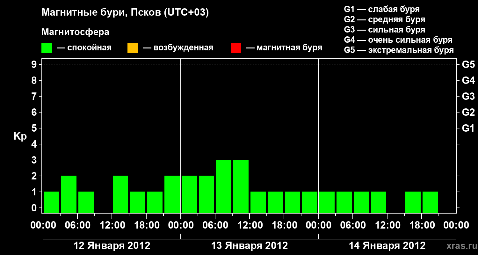This screenshot has width=478, height=255.
Task: Click the right axis label 'G1'
Action: (468, 128)
